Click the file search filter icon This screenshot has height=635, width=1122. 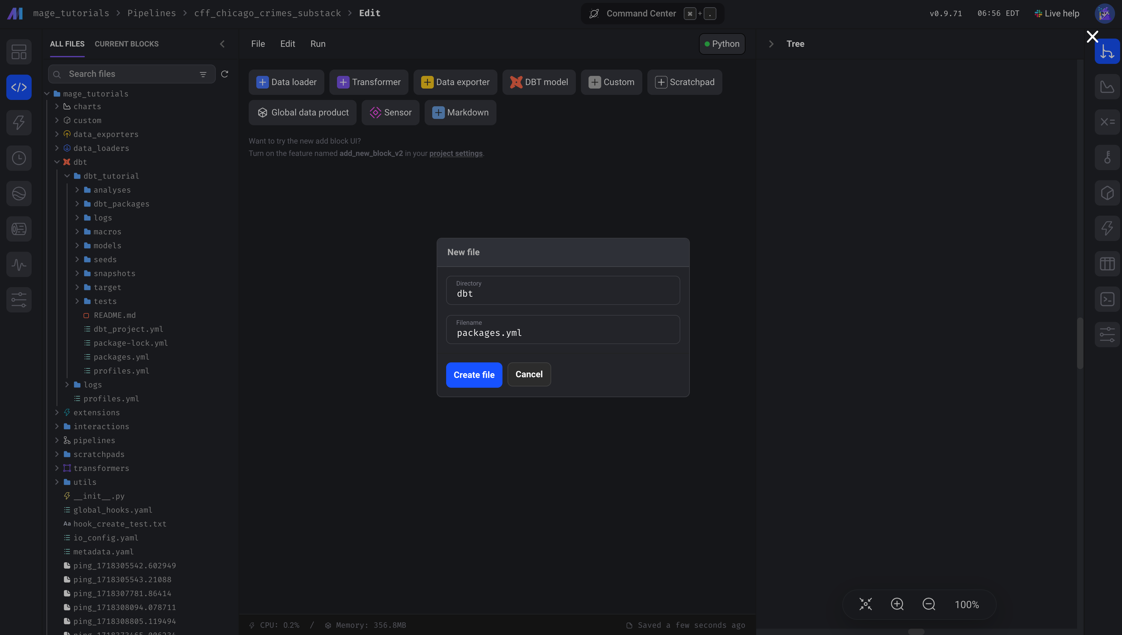click(x=203, y=75)
